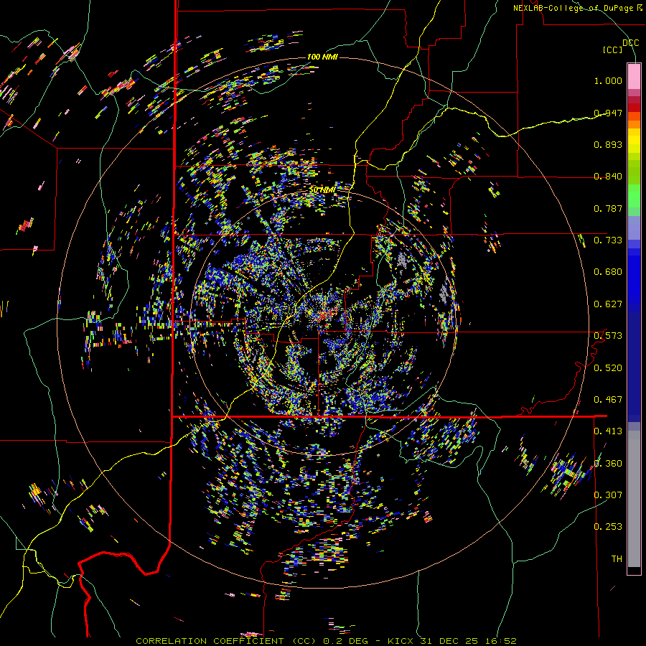The width and height of the screenshot is (646, 646).
Task: Select the 0.573 scale value
Action: pos(608,336)
